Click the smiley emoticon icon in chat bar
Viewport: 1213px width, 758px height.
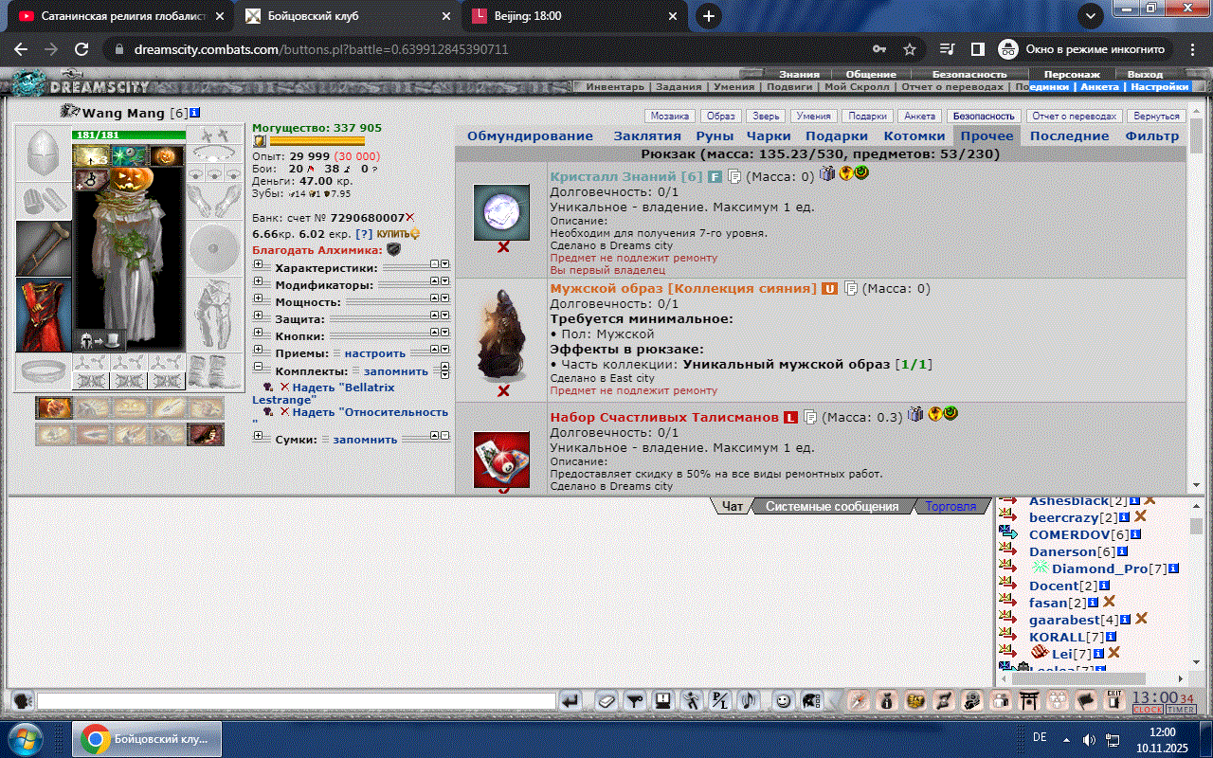pyautogui.click(x=783, y=701)
